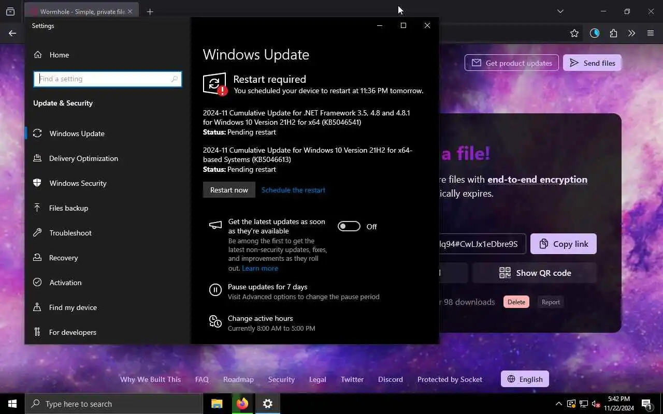Open the English language selector
The width and height of the screenshot is (663, 414).
pos(525,379)
